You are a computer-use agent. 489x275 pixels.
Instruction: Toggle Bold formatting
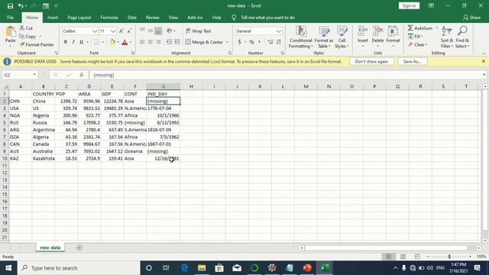[66, 42]
